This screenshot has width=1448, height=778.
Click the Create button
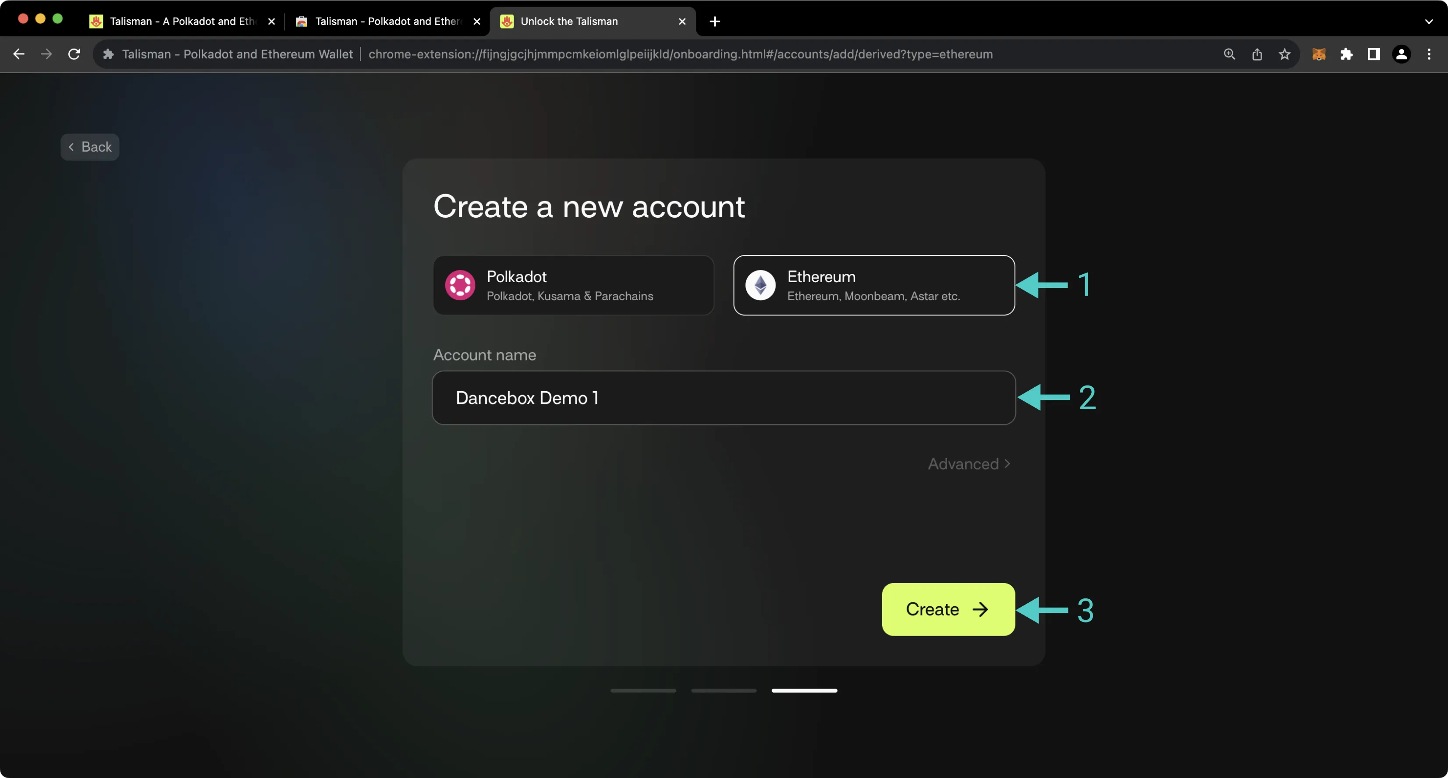(948, 609)
